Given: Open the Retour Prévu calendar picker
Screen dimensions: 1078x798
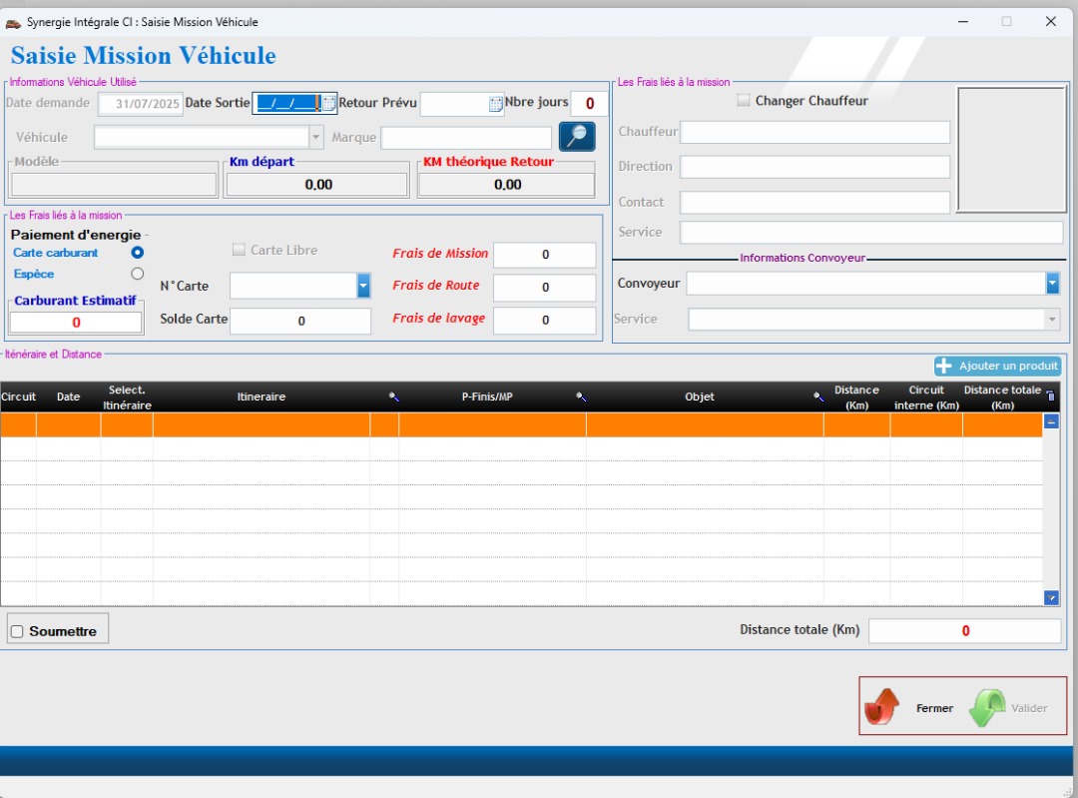Looking at the screenshot, I should point(495,104).
